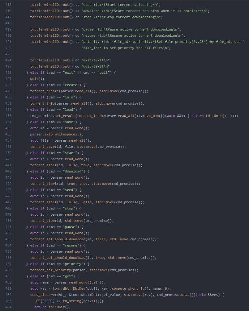Image resolution: width=249 pixels, height=311 pixels.
Task: Click the quit(); call on line 427
Action: [37, 79]
